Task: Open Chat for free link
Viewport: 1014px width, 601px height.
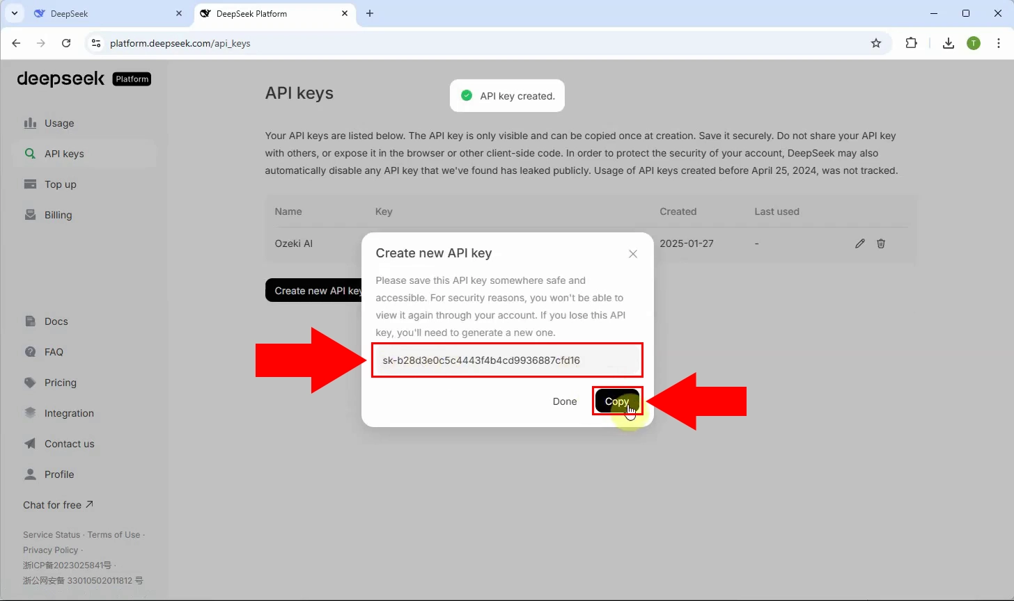Action: (58, 505)
